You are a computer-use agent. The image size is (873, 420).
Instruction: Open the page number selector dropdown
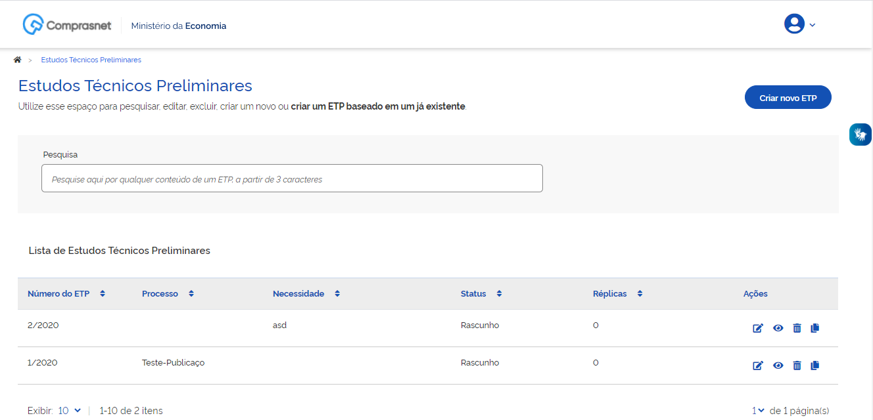click(758, 411)
